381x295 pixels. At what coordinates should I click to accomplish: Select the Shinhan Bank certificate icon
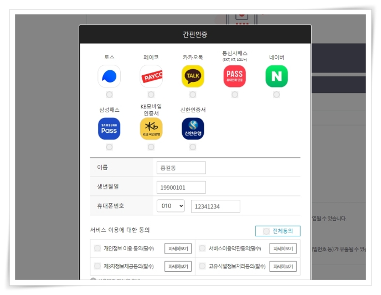click(x=193, y=129)
